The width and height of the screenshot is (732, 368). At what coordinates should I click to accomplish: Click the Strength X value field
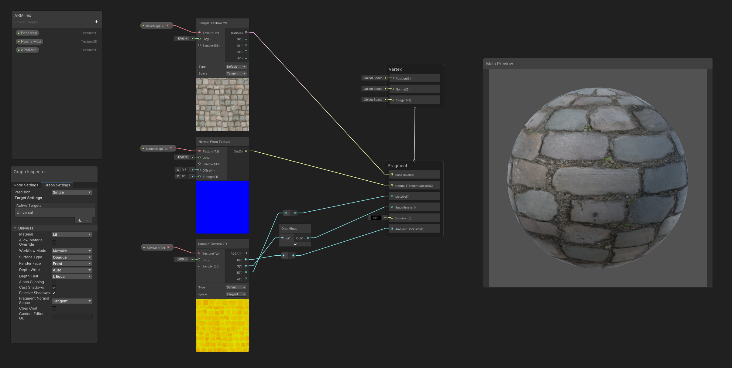(x=184, y=176)
